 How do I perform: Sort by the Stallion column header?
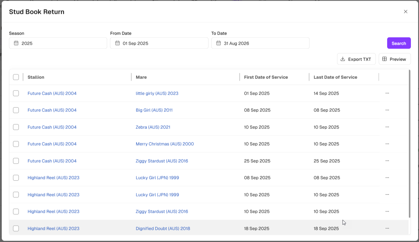36,77
